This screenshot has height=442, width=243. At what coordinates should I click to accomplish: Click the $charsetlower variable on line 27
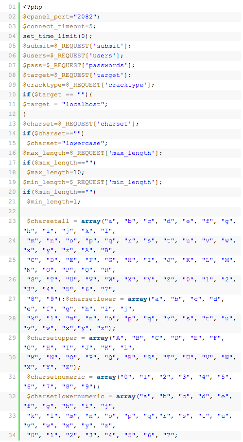tap(91, 299)
